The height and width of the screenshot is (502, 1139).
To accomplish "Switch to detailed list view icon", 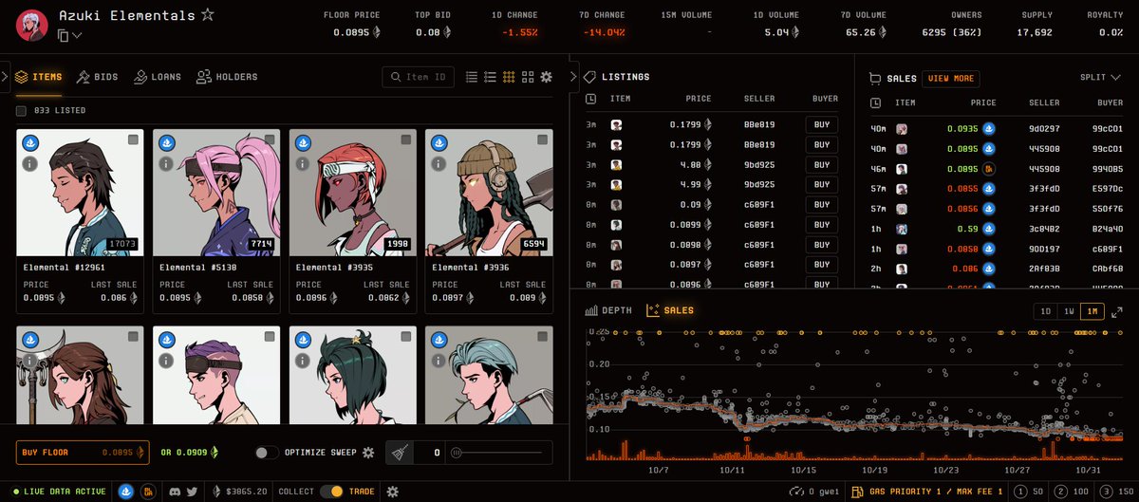I will click(491, 77).
